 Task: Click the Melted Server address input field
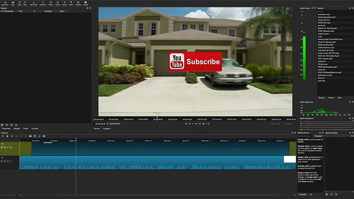[x=305, y=136]
